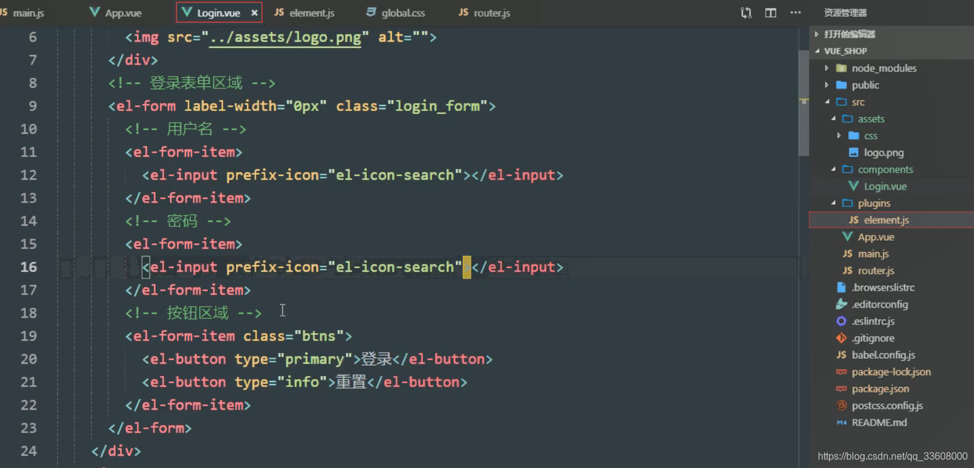
Task: Click the editor vertical scrollbar thumb
Action: pos(804,103)
